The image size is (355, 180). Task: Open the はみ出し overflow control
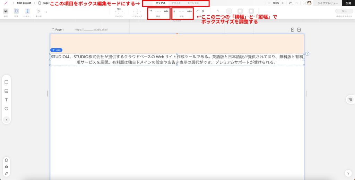pyautogui.click(x=27, y=11)
